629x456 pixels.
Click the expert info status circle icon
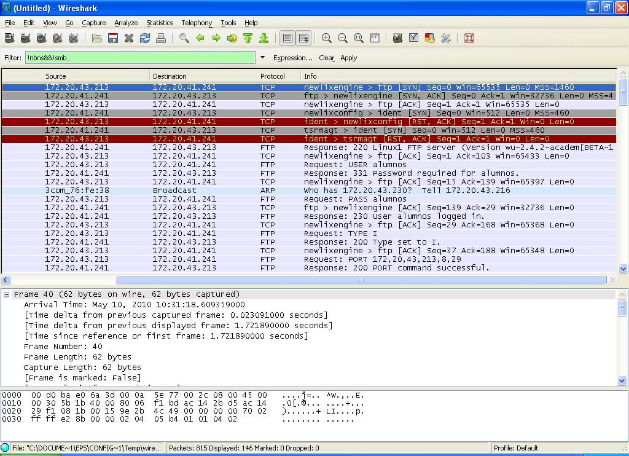(x=5, y=447)
